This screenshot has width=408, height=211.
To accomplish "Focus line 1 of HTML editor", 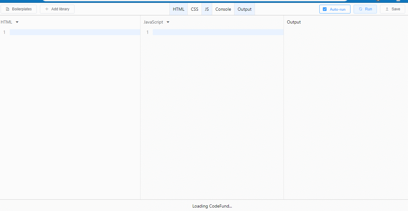I will click(x=75, y=32).
